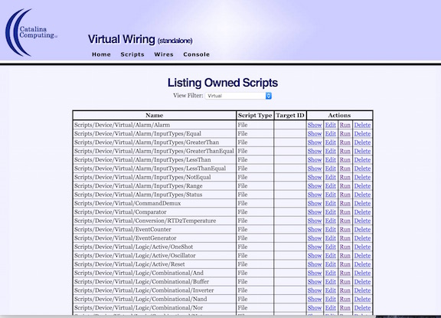
Task: Run the Alarm/Alarm script
Action: [345, 125]
